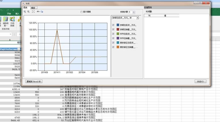Uncheck the 安顺总投资 series checkbox
This screenshot has height=122, width=220.
113,25
